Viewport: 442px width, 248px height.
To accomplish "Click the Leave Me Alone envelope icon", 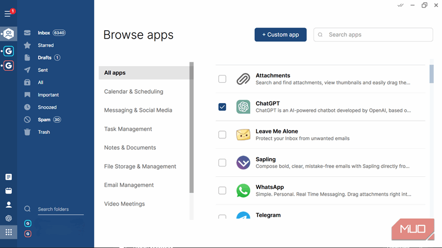I will (243, 134).
